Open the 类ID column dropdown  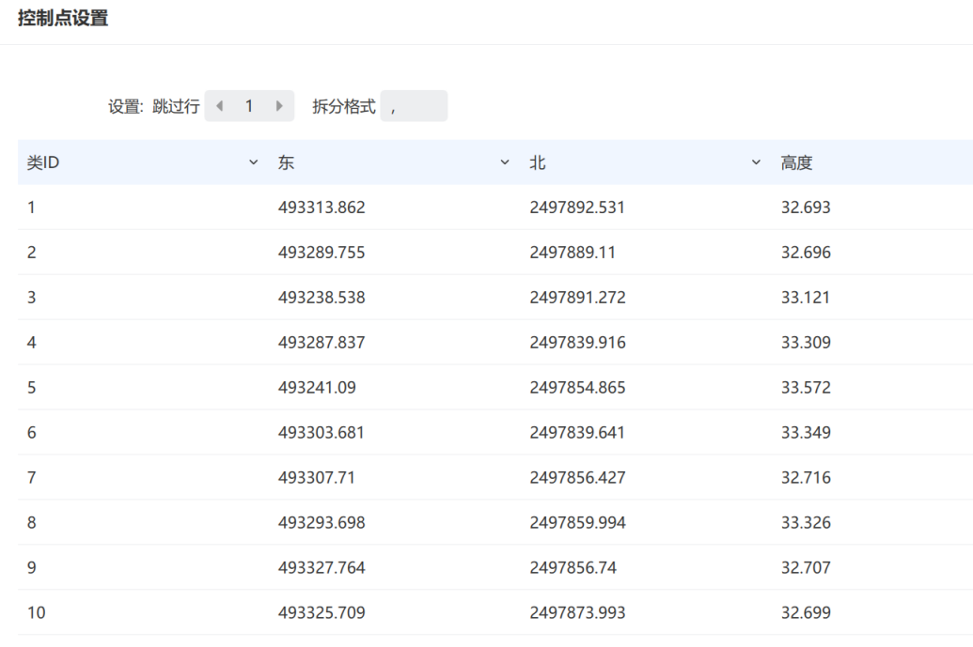pos(253,162)
